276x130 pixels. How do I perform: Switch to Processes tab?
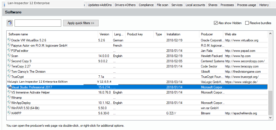point(227,5)
